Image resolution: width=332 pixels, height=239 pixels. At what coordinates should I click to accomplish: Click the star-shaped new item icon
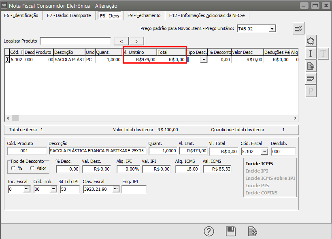(x=311, y=41)
